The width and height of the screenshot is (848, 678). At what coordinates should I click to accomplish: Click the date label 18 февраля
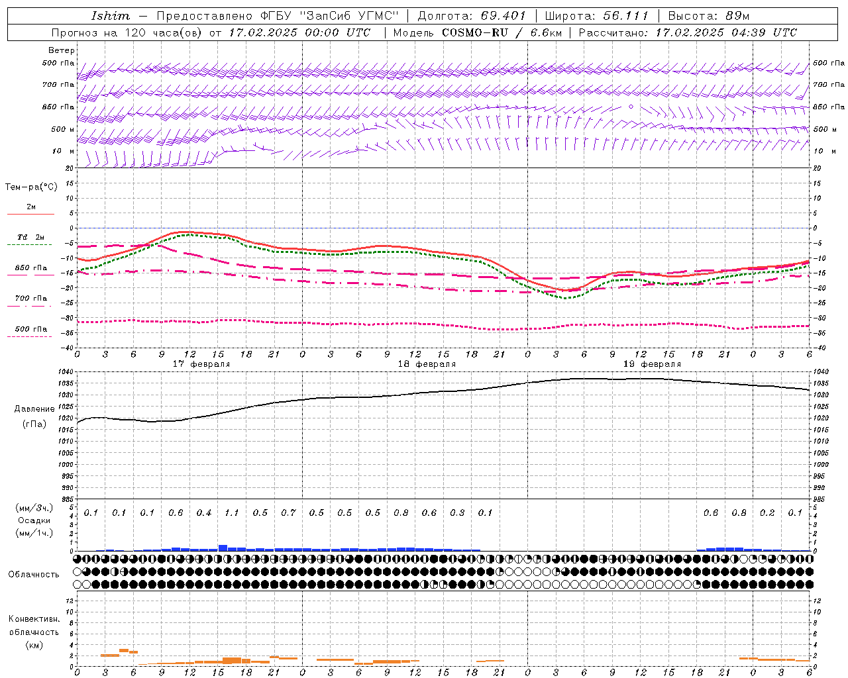[427, 364]
